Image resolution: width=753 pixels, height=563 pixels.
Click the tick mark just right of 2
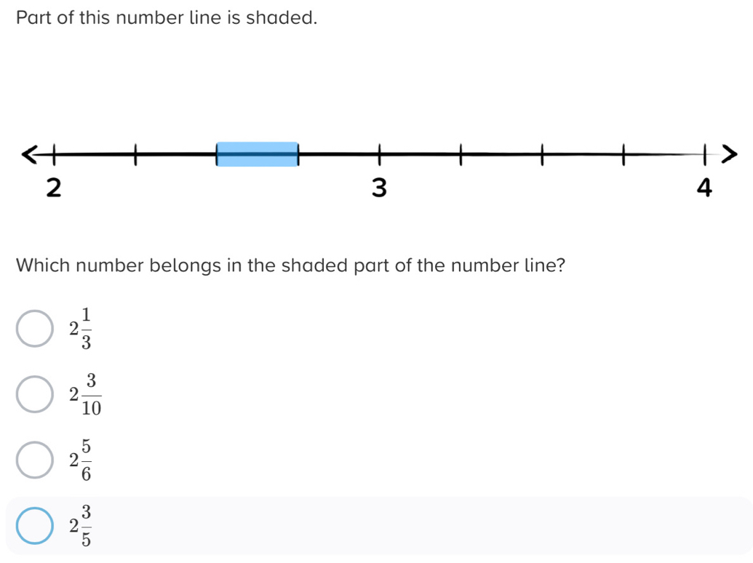point(135,153)
